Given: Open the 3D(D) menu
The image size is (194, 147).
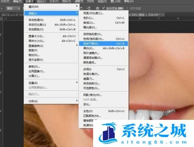Looking at the screenshot, I should tap(90, 2).
